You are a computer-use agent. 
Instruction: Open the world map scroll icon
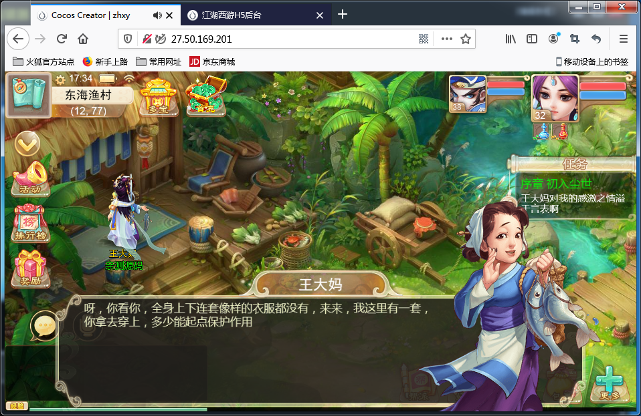pyautogui.click(x=28, y=95)
